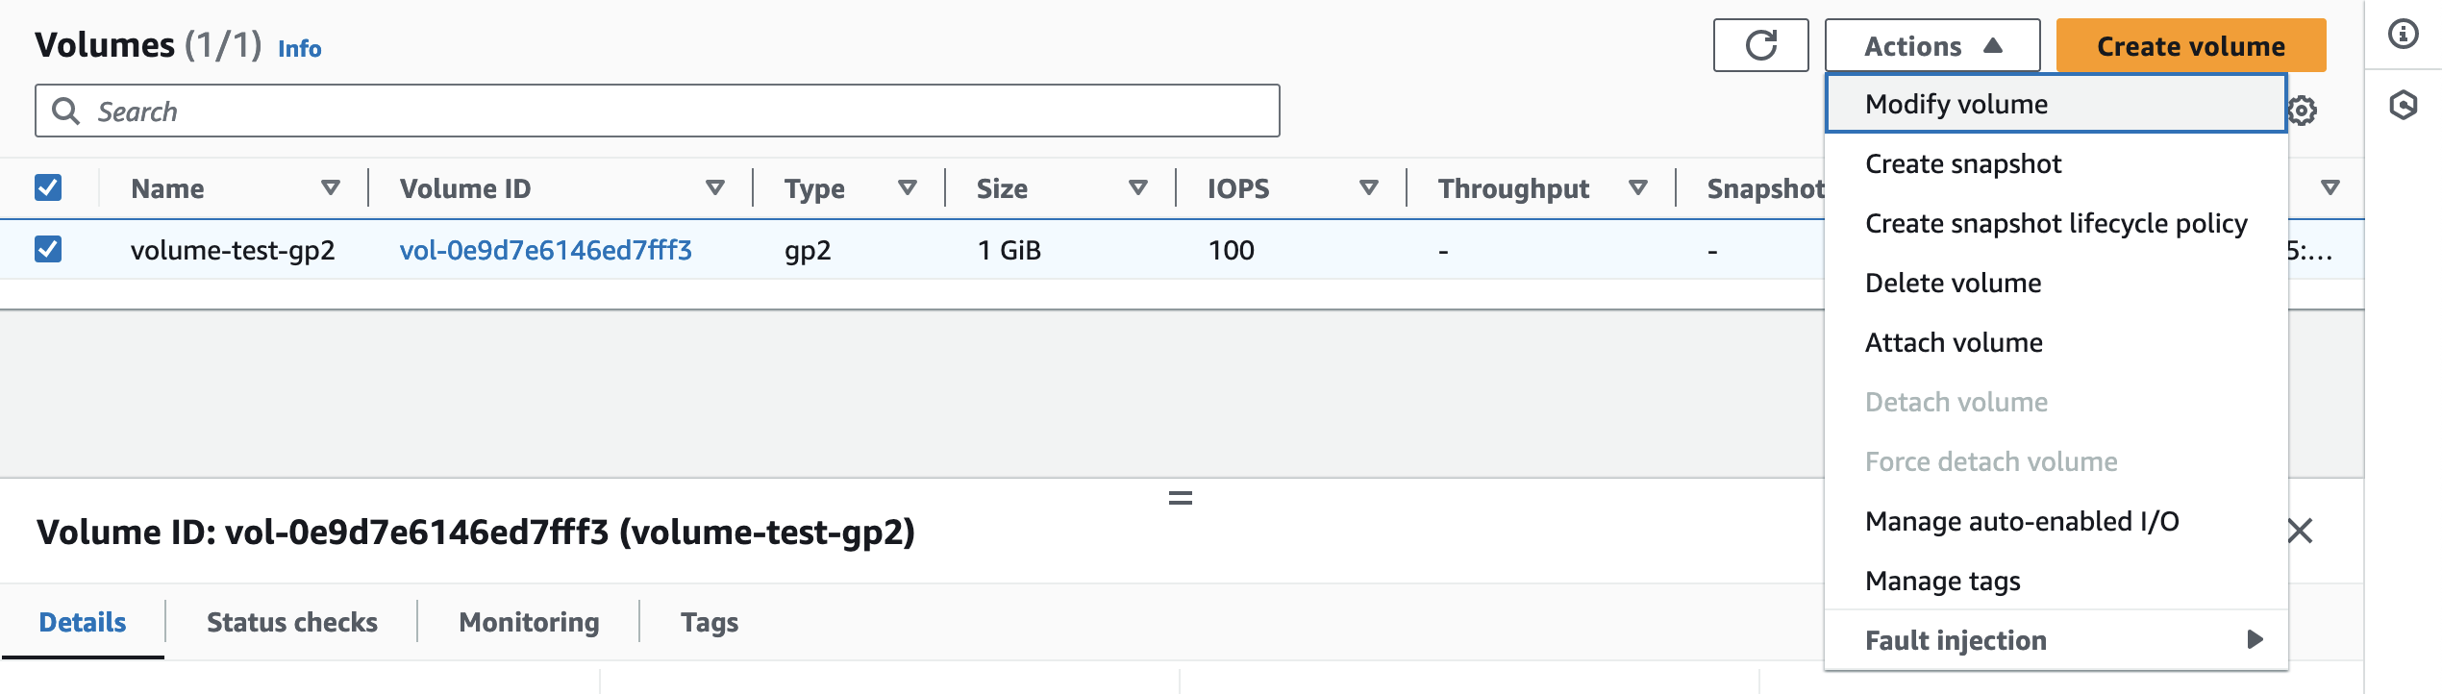
Task: Select Modify volume from Actions menu
Action: pyautogui.click(x=1956, y=104)
